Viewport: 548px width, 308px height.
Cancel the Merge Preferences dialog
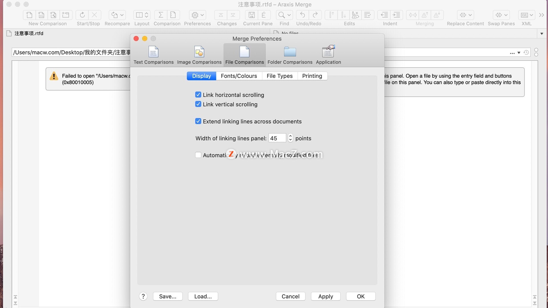291,296
